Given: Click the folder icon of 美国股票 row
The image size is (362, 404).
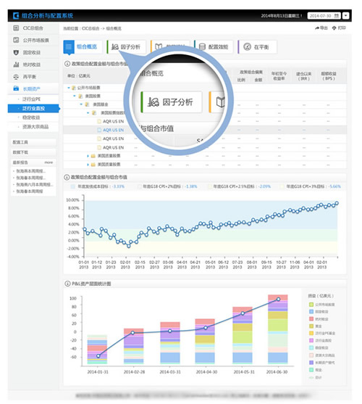Looking at the screenshot, I should click(x=80, y=96).
